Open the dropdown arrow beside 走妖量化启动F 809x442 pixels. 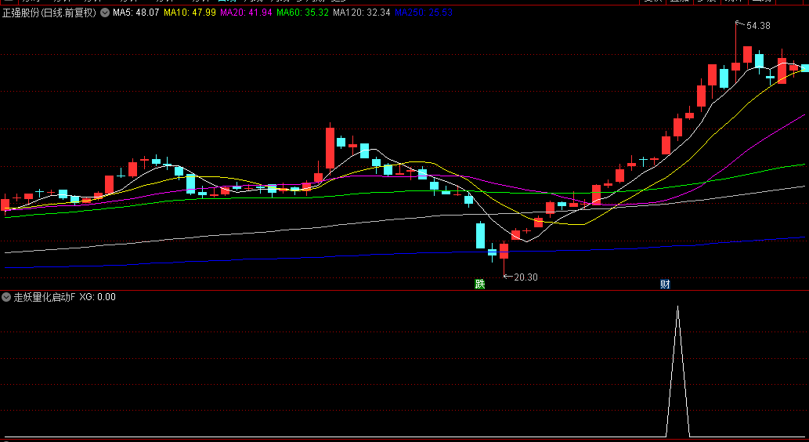(x=6, y=297)
